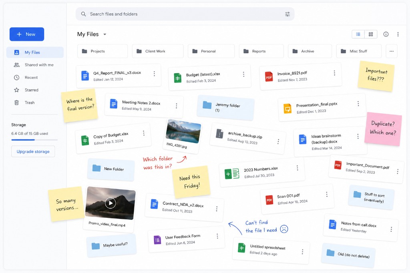Switch to list view layout
Viewport: 410px width, 273px height.
tap(358, 34)
